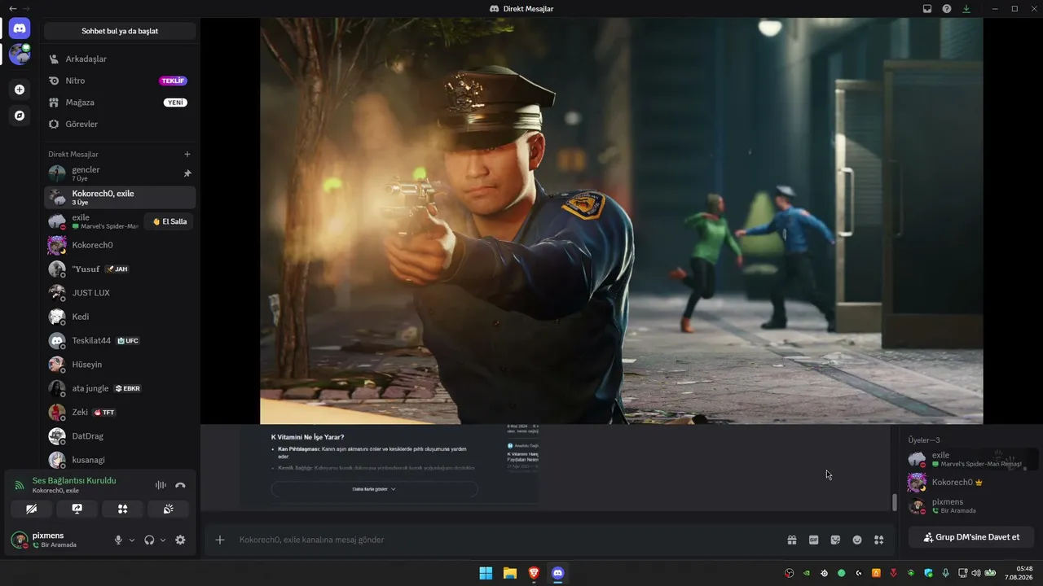Open the Hüseyin direct message

click(x=120, y=365)
